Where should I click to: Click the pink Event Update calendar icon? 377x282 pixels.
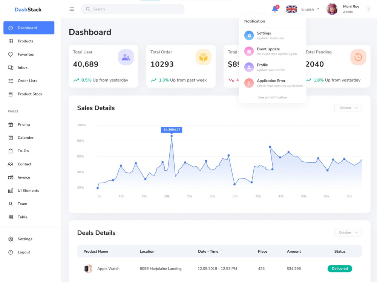(x=249, y=51)
